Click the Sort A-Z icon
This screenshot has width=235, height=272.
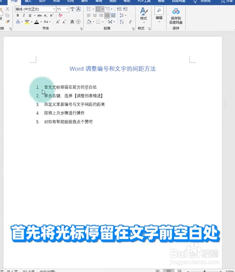pyautogui.click(x=122, y=22)
